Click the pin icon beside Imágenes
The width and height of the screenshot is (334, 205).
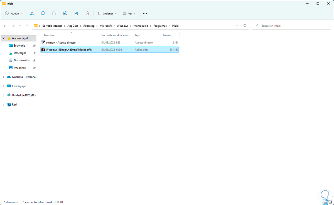(x=34, y=68)
